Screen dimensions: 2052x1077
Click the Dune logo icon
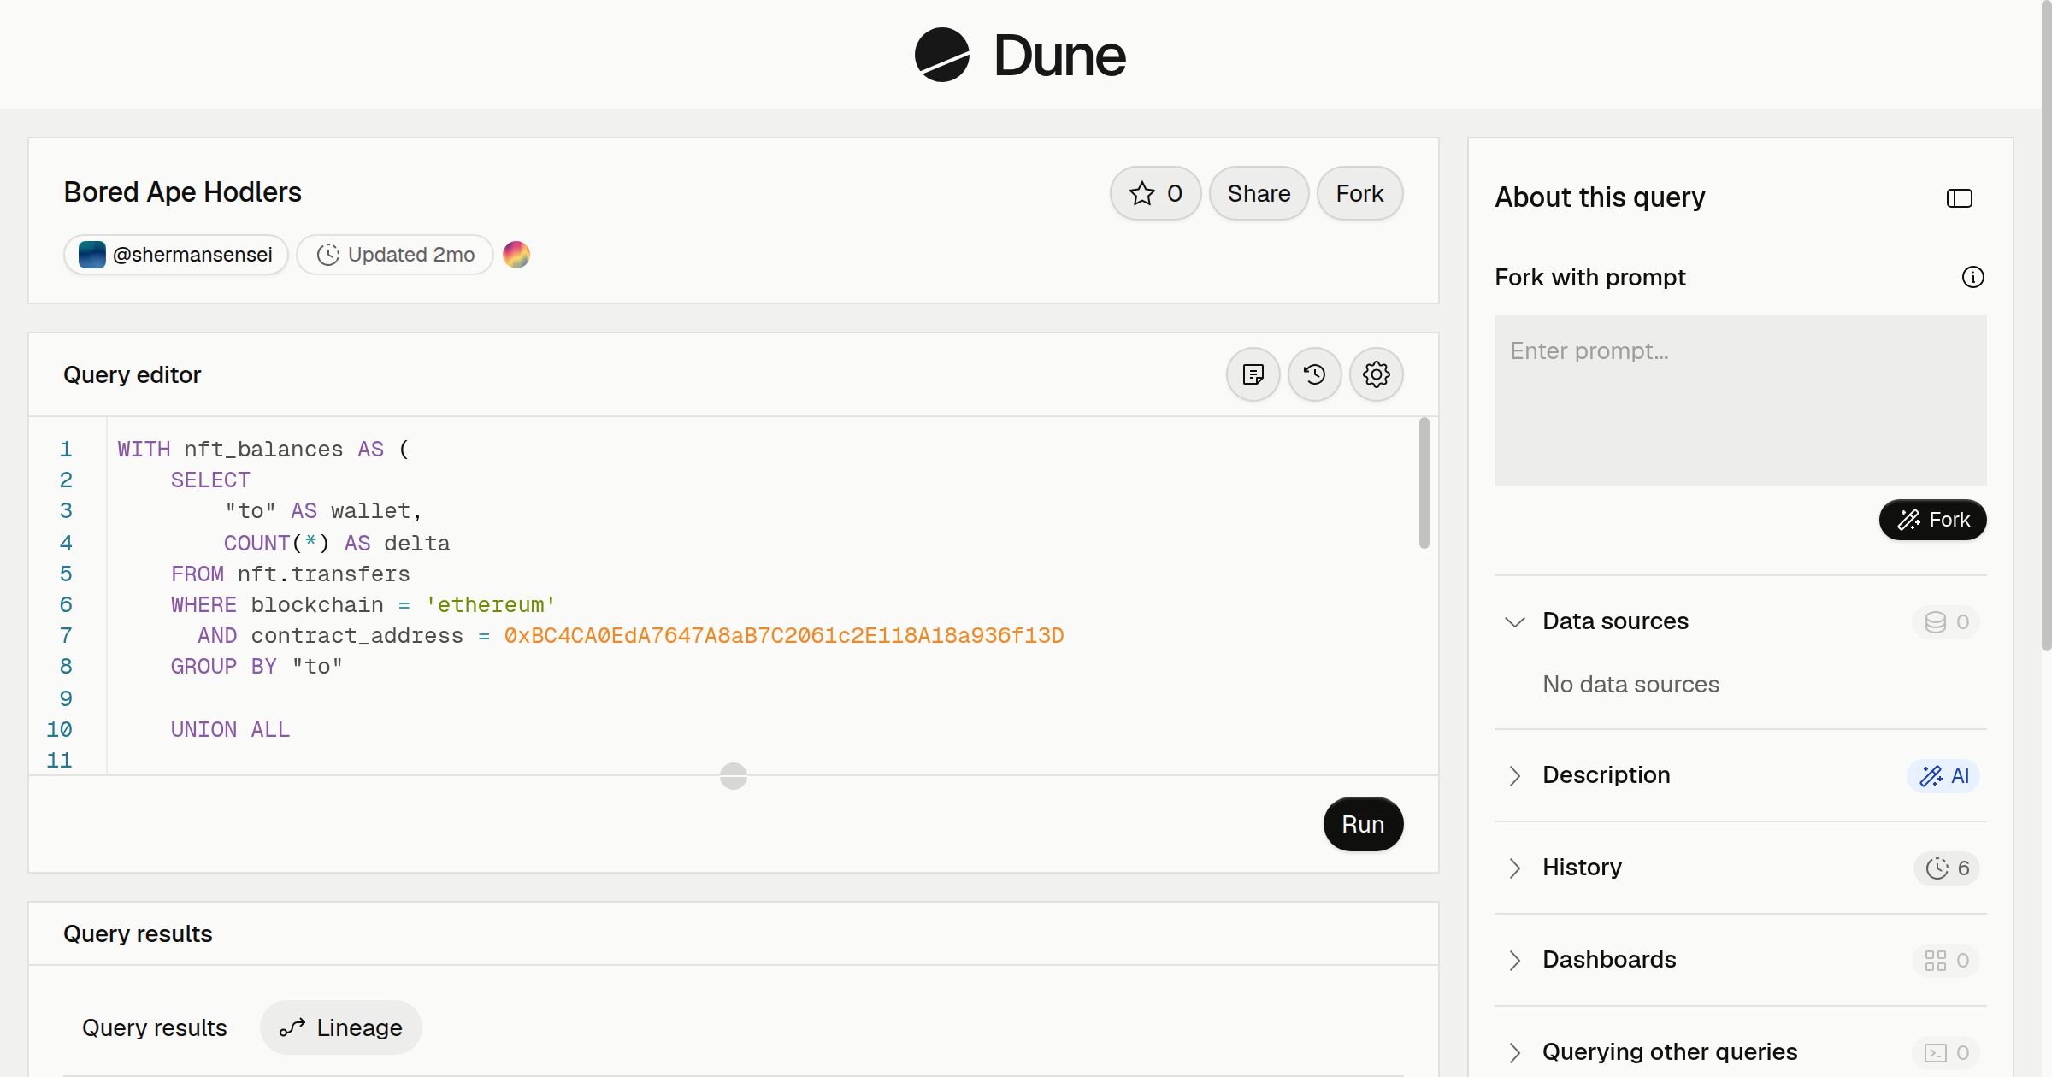coord(941,55)
